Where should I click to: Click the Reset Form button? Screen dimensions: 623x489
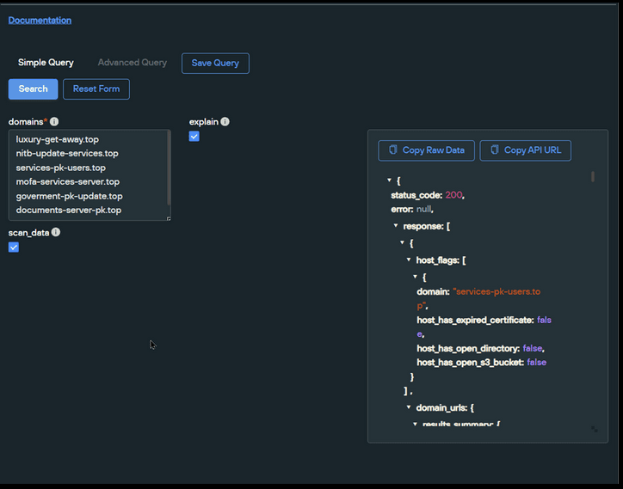[x=96, y=89]
